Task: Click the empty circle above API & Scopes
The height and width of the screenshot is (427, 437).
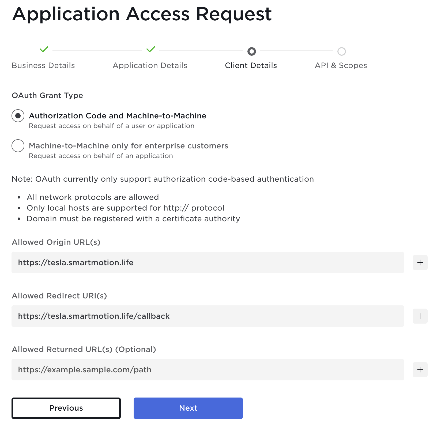Action: click(x=341, y=52)
